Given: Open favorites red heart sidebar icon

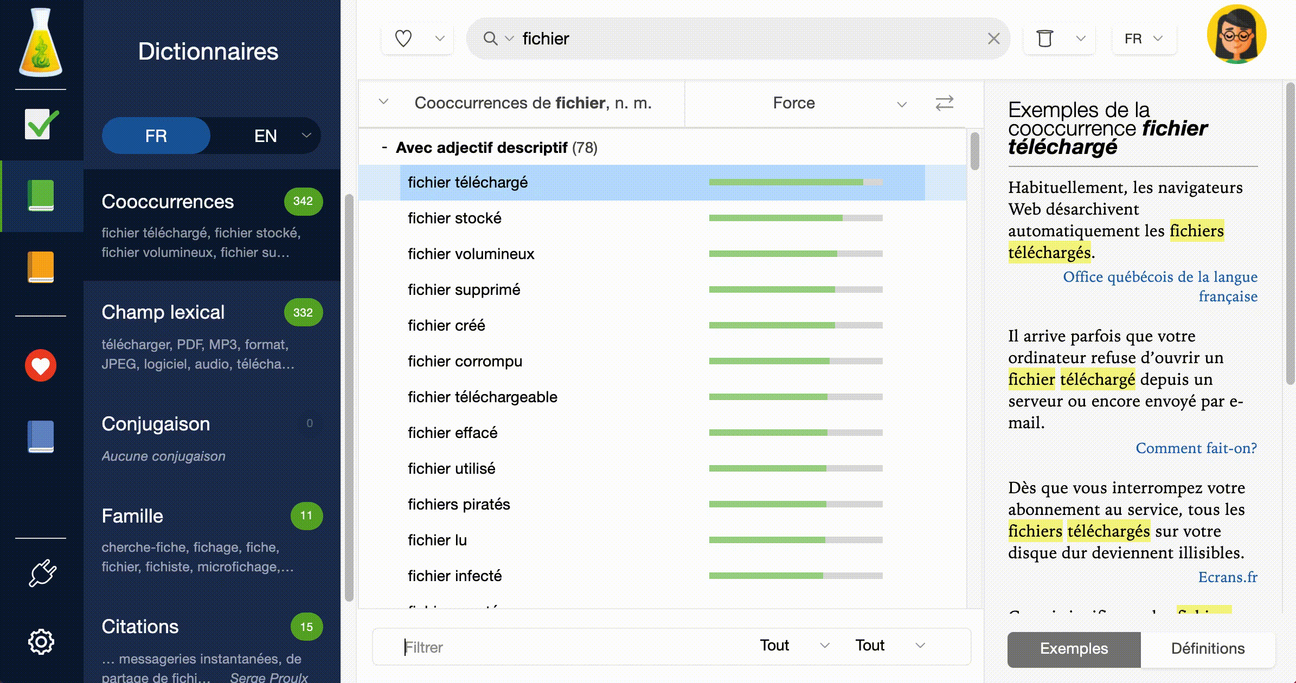Looking at the screenshot, I should pyautogui.click(x=41, y=365).
